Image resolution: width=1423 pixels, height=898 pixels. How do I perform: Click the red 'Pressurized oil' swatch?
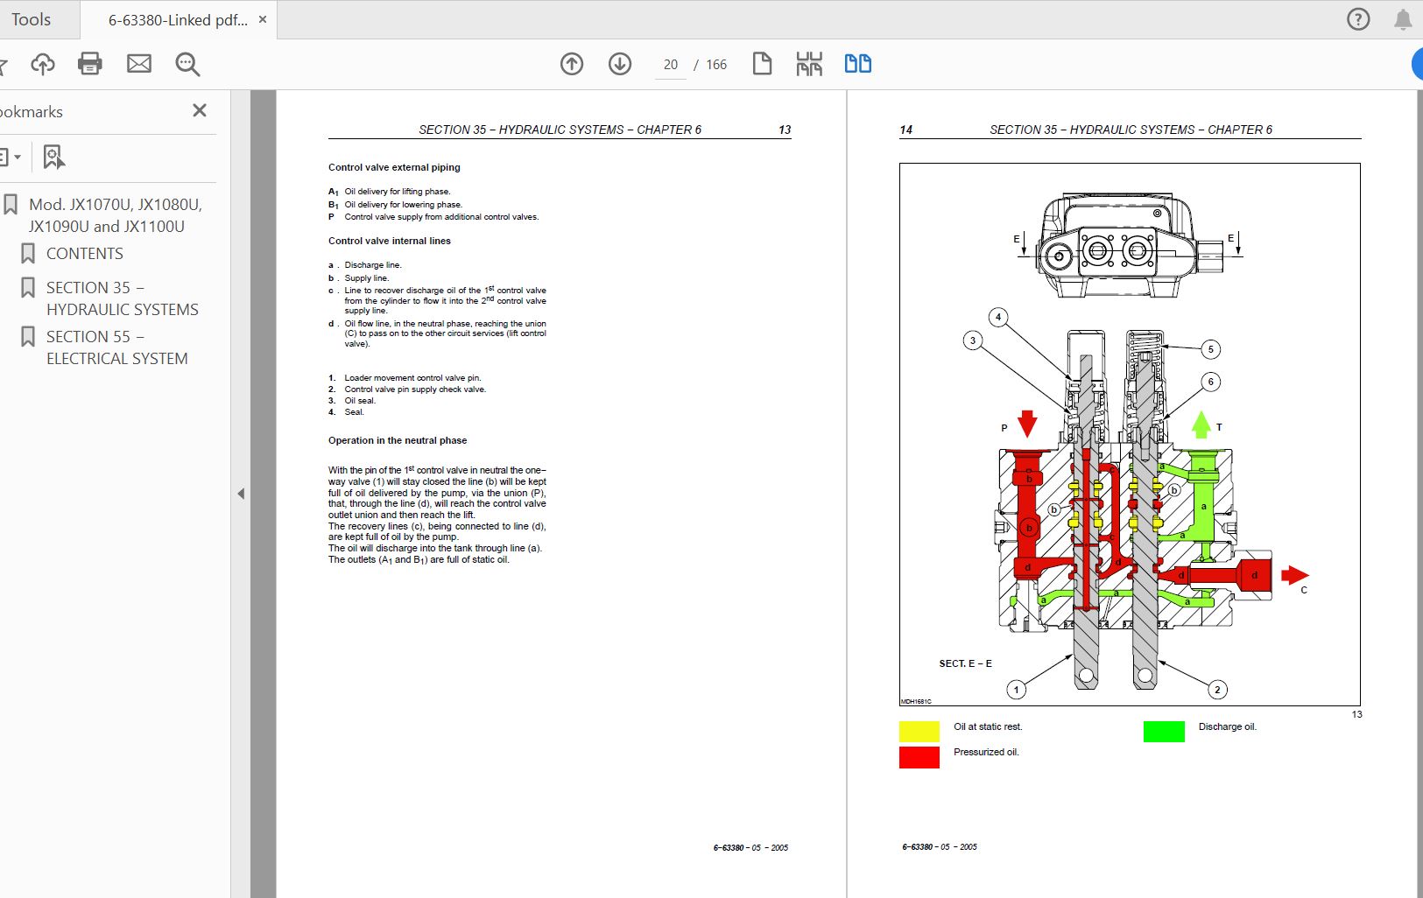pos(919,757)
